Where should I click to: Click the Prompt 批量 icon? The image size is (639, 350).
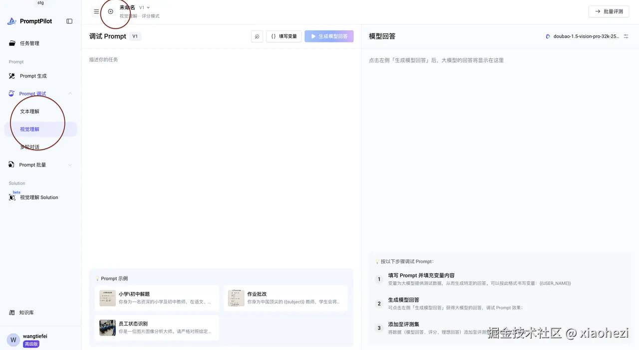pos(12,165)
